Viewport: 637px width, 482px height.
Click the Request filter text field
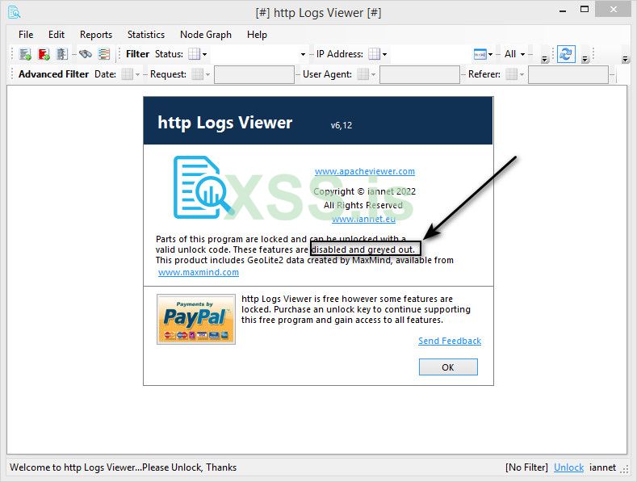[x=254, y=74]
